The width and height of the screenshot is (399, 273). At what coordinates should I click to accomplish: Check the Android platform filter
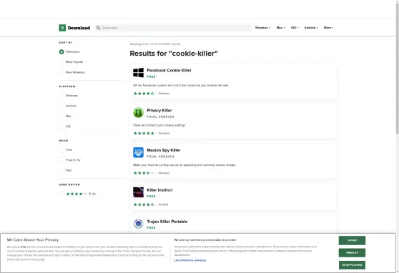coord(61,106)
